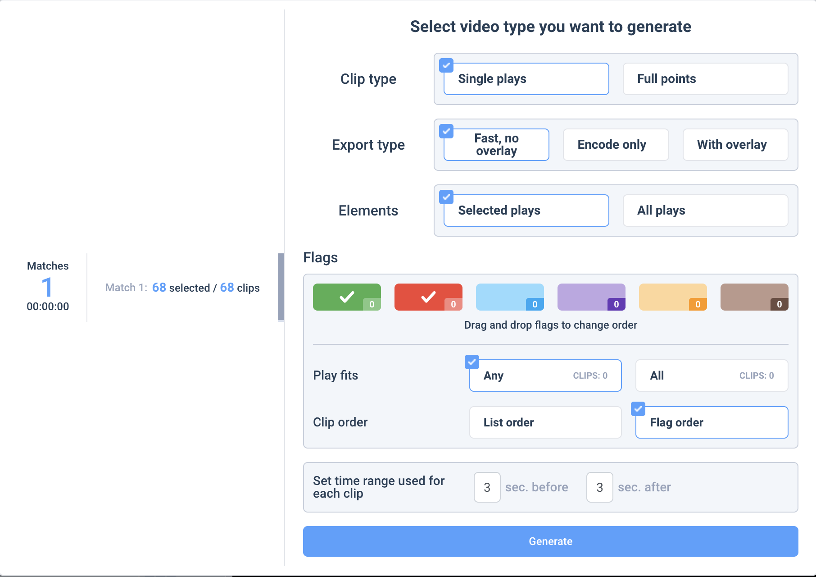This screenshot has width=816, height=577.
Task: Select the Selected plays option
Action: tap(526, 211)
